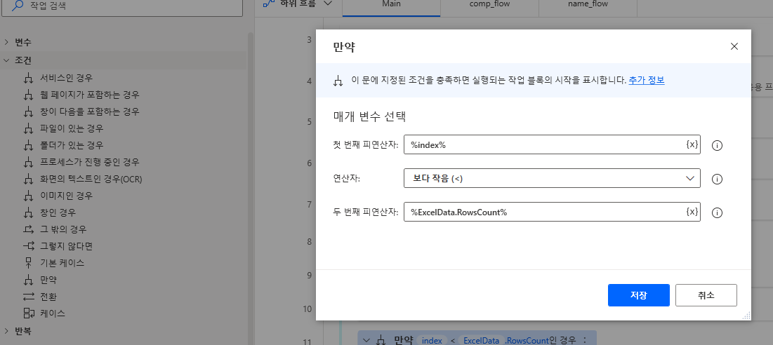This screenshot has width=773, height=345.
Task: Click the icon beside 전환
Action: (x=28, y=297)
